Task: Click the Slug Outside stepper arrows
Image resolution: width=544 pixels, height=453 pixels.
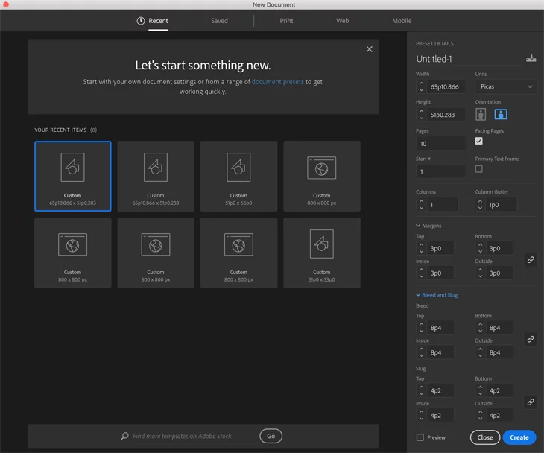Action: 480,415
